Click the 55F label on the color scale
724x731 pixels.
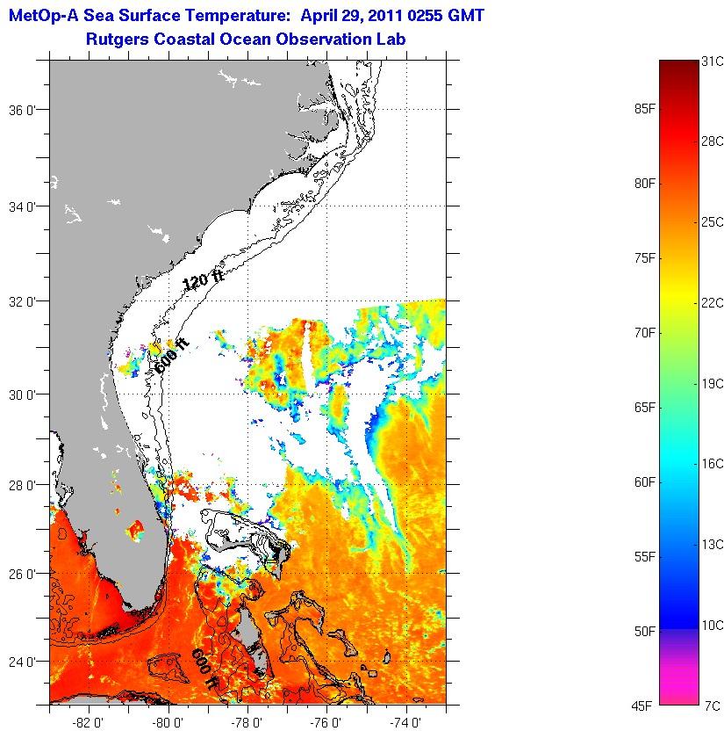click(644, 557)
